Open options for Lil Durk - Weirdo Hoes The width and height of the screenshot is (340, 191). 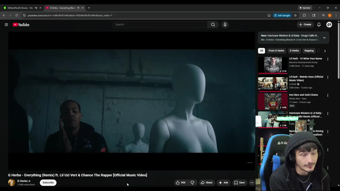point(328,77)
